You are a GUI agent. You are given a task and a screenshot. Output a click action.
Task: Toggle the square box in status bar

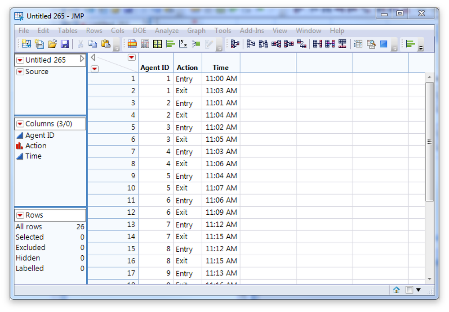(x=409, y=290)
